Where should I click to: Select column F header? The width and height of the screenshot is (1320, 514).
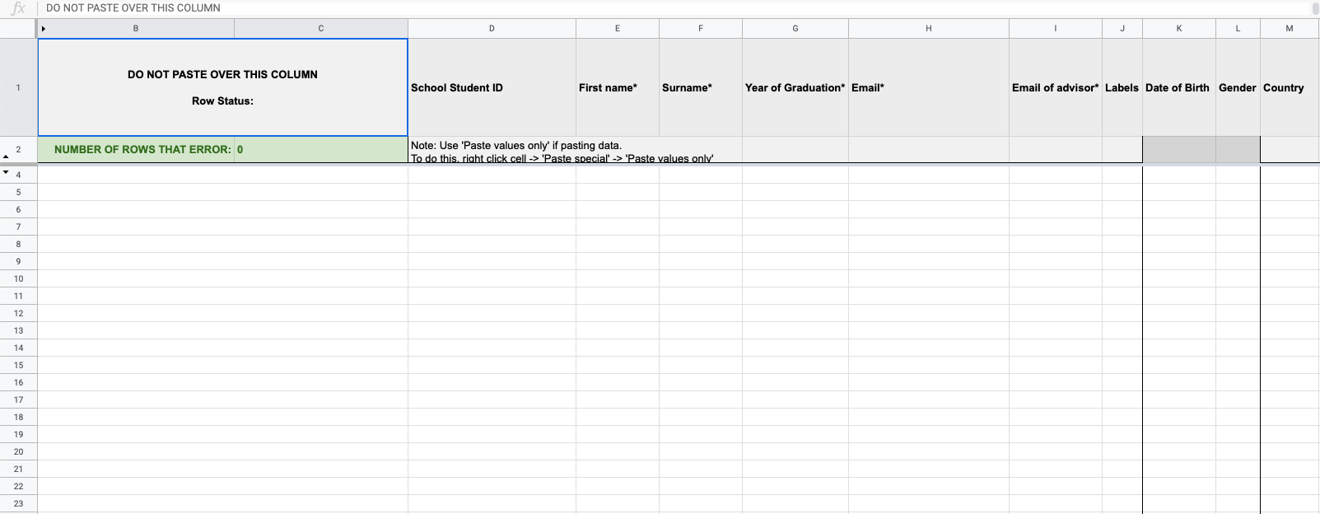(x=701, y=29)
